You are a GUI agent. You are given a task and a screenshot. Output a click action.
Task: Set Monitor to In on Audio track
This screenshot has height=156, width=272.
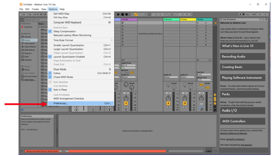click(x=123, y=73)
